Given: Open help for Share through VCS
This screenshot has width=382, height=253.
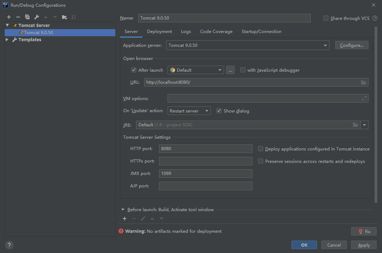Looking at the screenshot, I should (375, 18).
